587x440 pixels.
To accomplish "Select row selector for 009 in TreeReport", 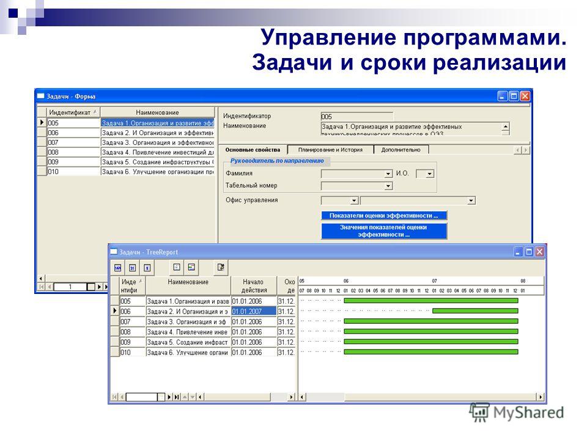I will 115,342.
